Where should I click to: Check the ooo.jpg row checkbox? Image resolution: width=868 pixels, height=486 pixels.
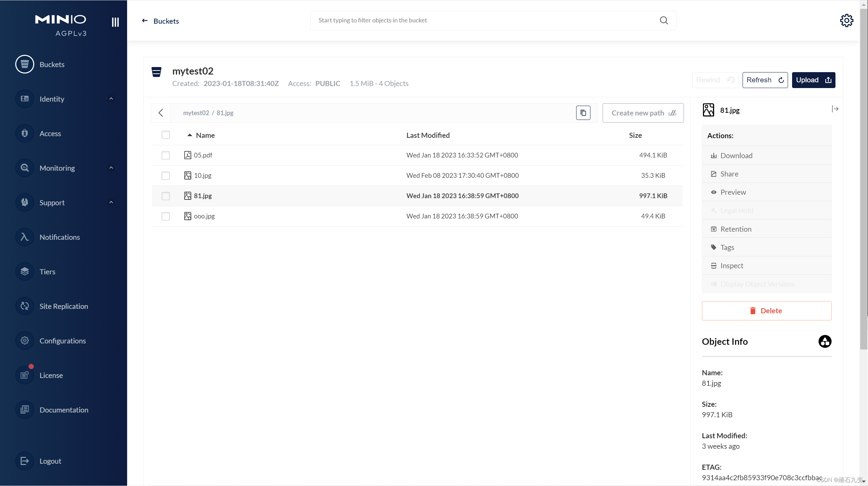coord(166,216)
